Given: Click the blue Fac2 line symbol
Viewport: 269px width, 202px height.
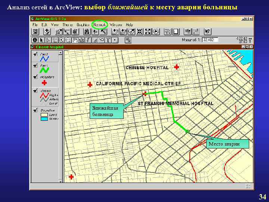Looking at the screenshot, I should coord(44,59).
